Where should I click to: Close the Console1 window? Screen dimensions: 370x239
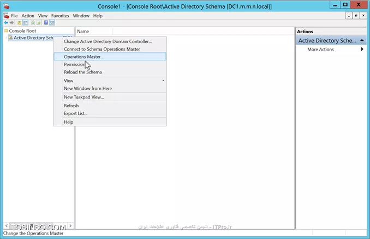coord(359,5)
